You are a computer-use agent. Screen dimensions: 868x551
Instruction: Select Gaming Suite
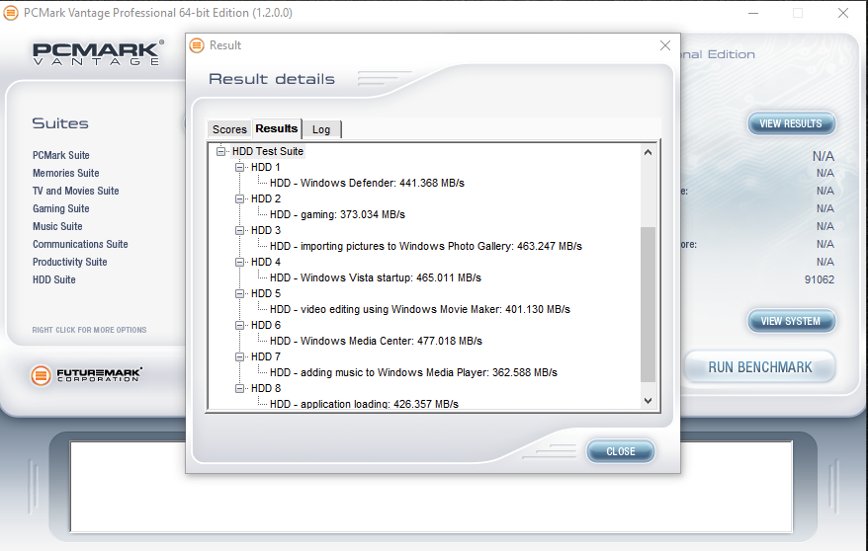coord(61,208)
